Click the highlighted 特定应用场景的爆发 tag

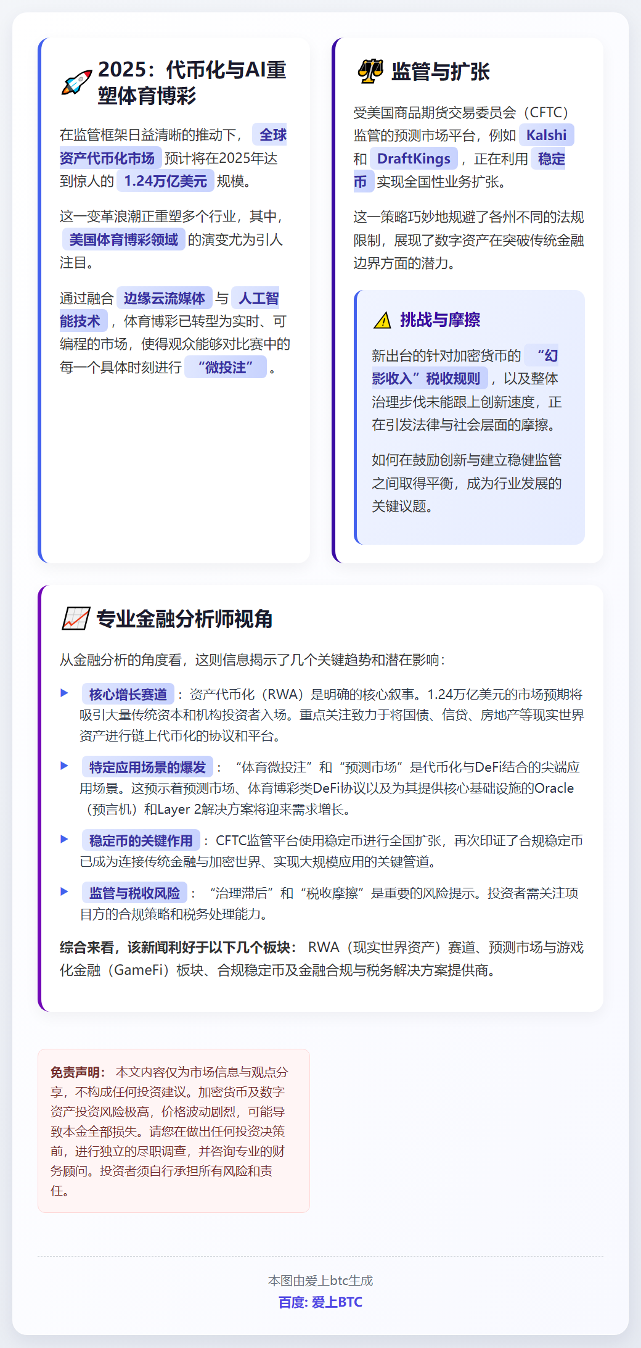147,767
